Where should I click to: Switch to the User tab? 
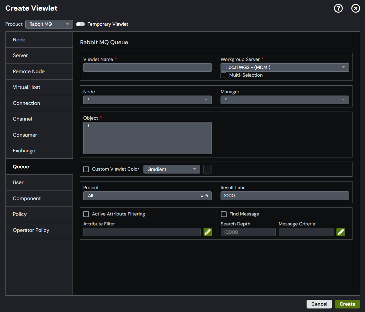tap(39, 182)
